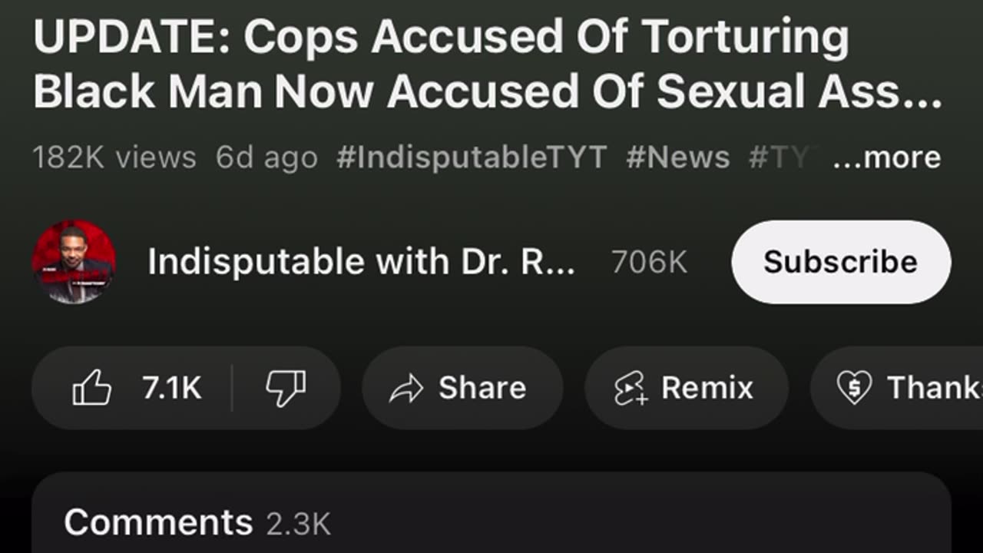This screenshot has width=983, height=553.
Task: Open the Indisputable channel avatar
Action: tap(74, 262)
